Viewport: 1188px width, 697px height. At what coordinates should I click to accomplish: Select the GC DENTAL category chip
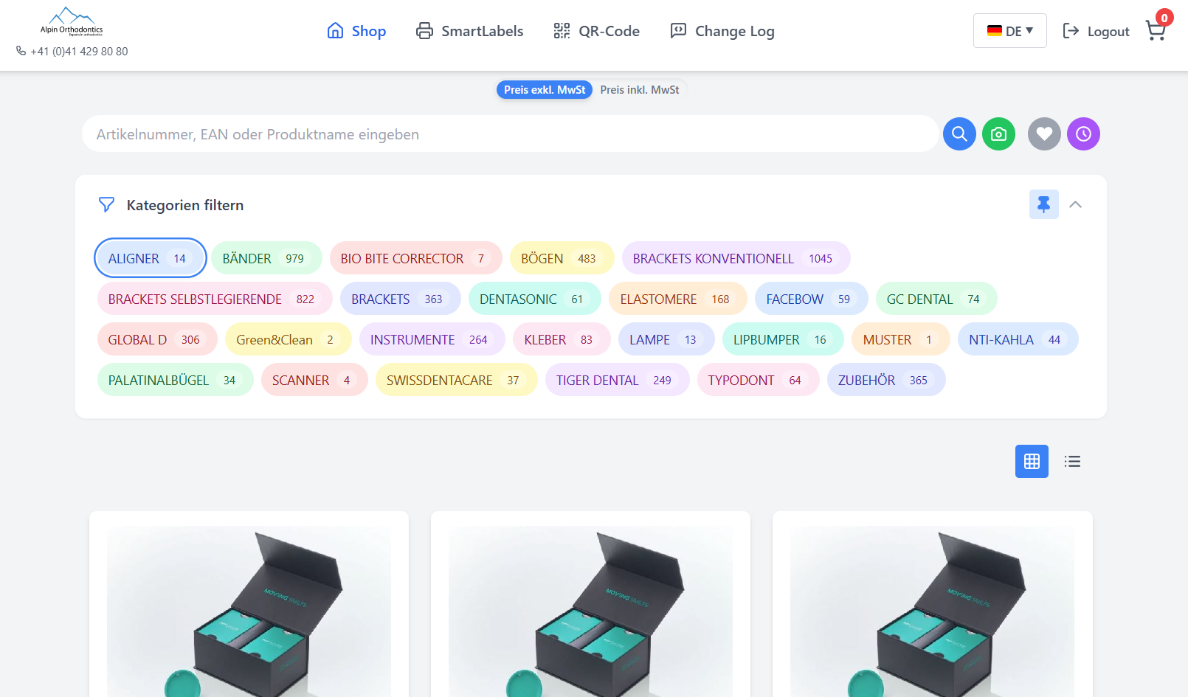(936, 299)
